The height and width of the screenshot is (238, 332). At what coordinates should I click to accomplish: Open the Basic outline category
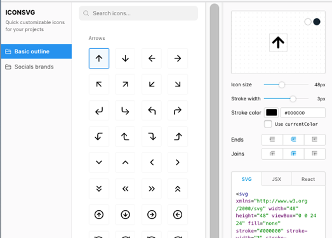point(36,51)
